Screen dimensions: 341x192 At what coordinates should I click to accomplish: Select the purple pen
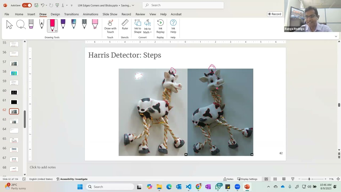pos(63,24)
